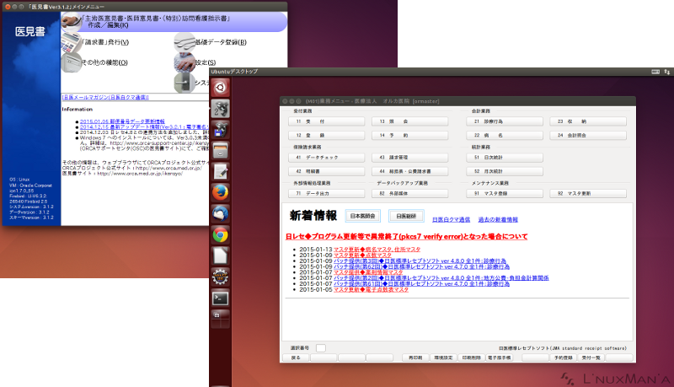674x387 pixels.
Task: Select 基礎データ登録(B) in Ikensho menu
Action: coord(221,42)
